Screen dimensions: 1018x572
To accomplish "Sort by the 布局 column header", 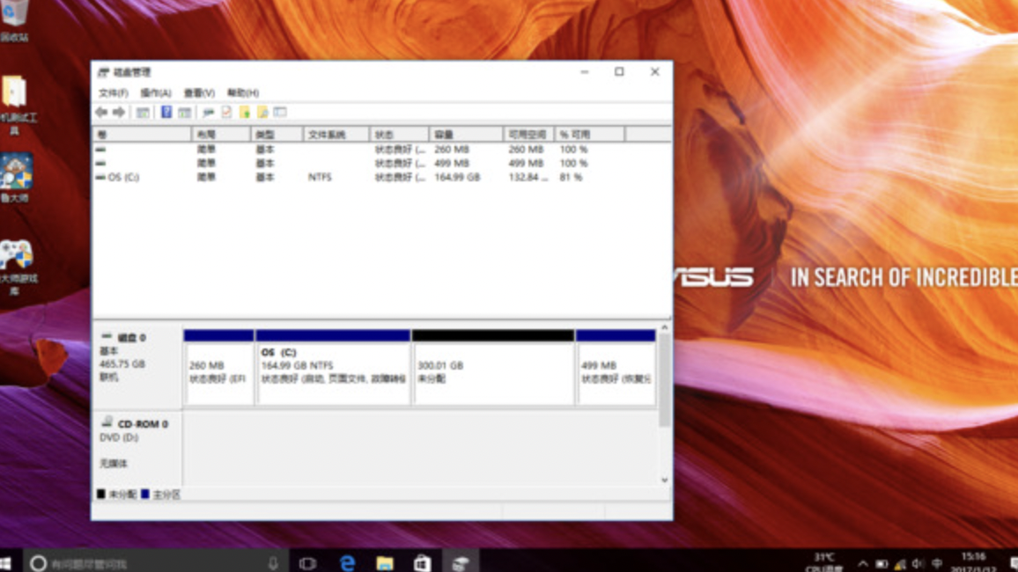I will pos(221,135).
